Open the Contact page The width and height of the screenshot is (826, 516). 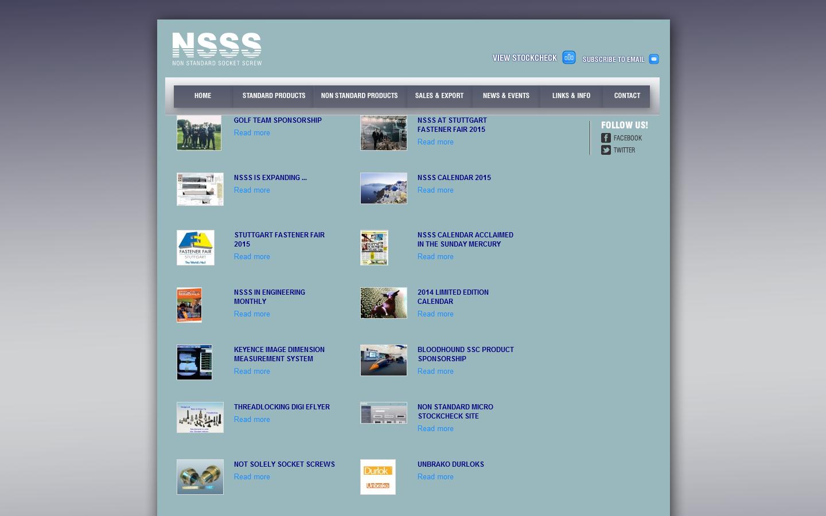pyautogui.click(x=627, y=96)
